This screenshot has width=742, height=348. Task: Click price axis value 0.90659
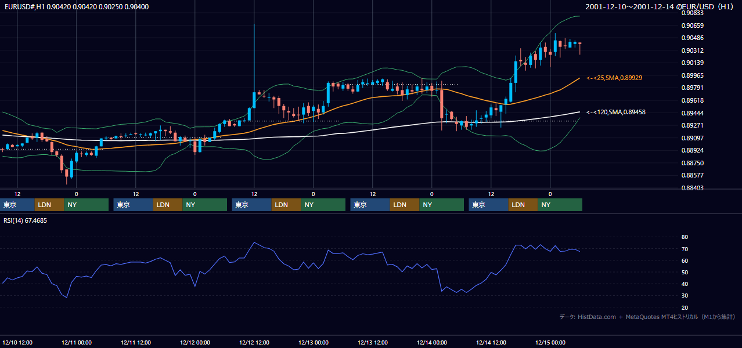click(692, 26)
